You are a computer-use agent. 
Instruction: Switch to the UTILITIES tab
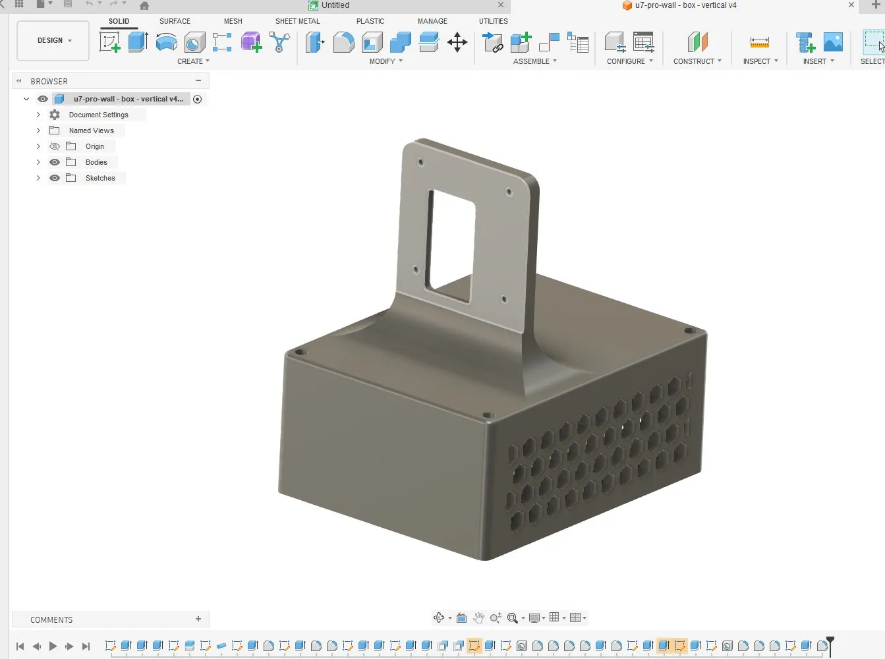pos(494,21)
